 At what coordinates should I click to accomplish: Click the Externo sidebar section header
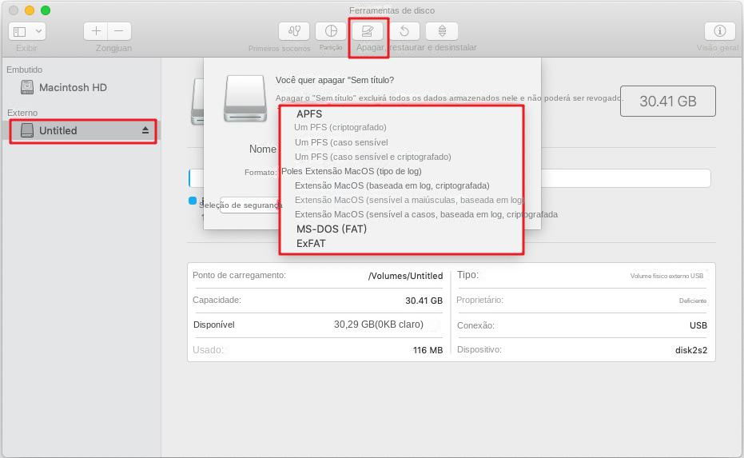[x=22, y=113]
